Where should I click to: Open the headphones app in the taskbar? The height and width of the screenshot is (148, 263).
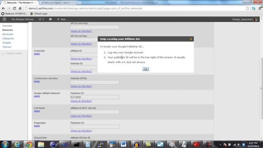tap(136, 144)
